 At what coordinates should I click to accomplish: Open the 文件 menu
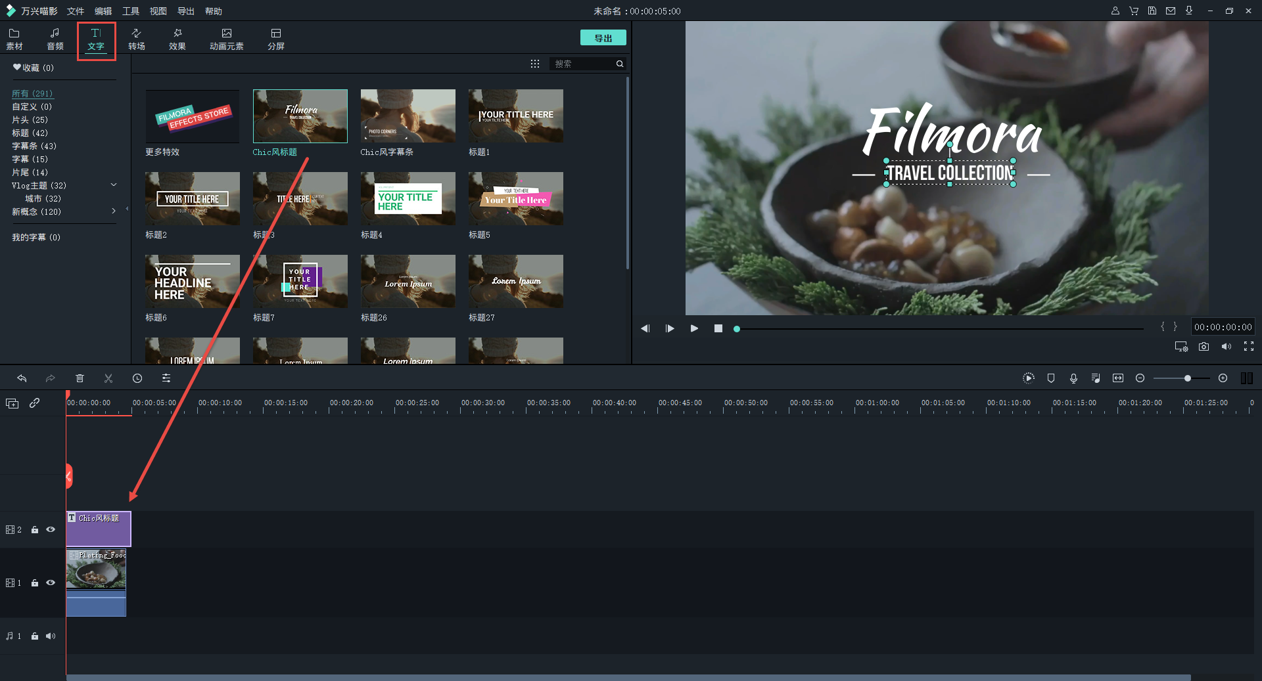click(76, 11)
